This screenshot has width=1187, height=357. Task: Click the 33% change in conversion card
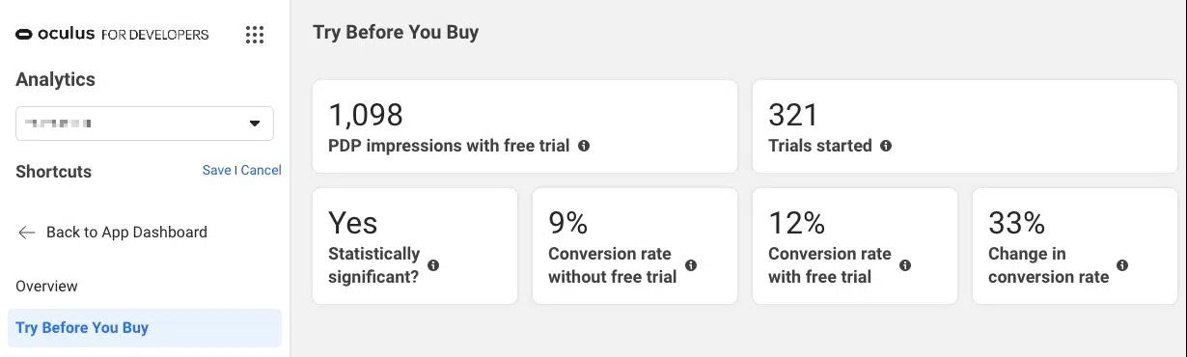point(1075,246)
